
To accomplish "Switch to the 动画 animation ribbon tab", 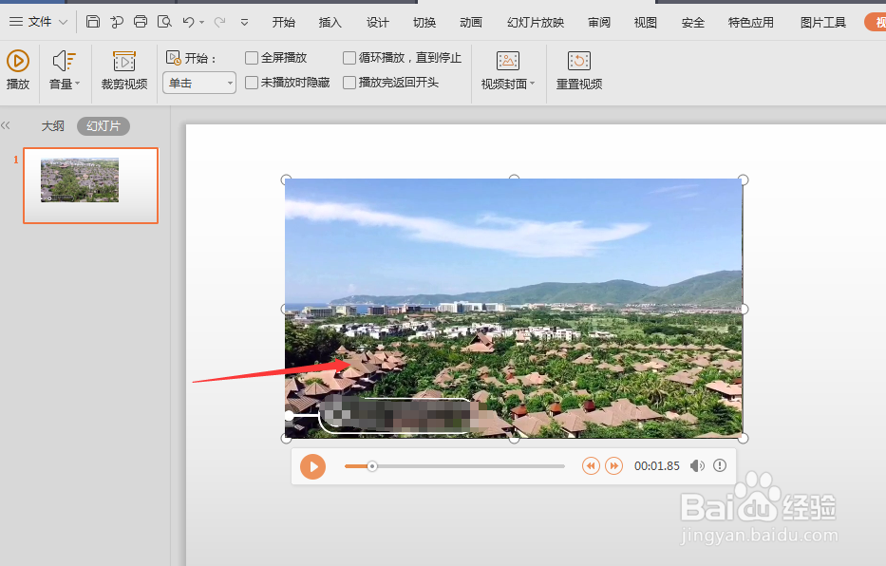I will tap(470, 21).
